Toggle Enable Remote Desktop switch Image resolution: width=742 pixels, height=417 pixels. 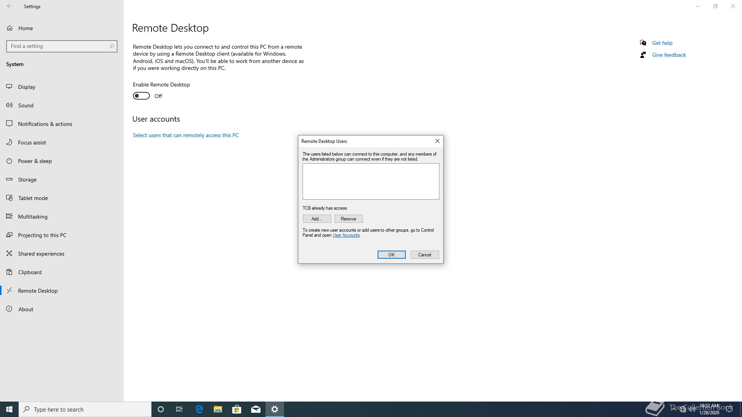click(141, 96)
